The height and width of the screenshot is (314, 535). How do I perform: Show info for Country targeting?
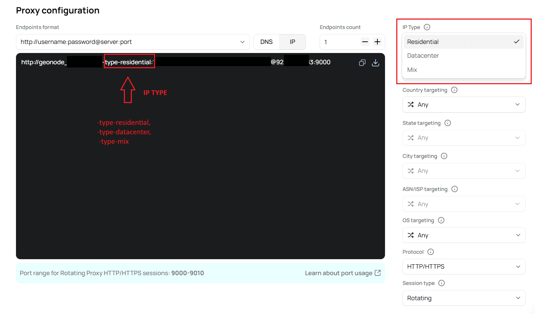tap(454, 90)
